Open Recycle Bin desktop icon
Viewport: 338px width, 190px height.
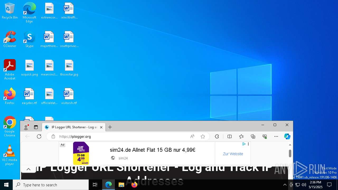point(10,11)
